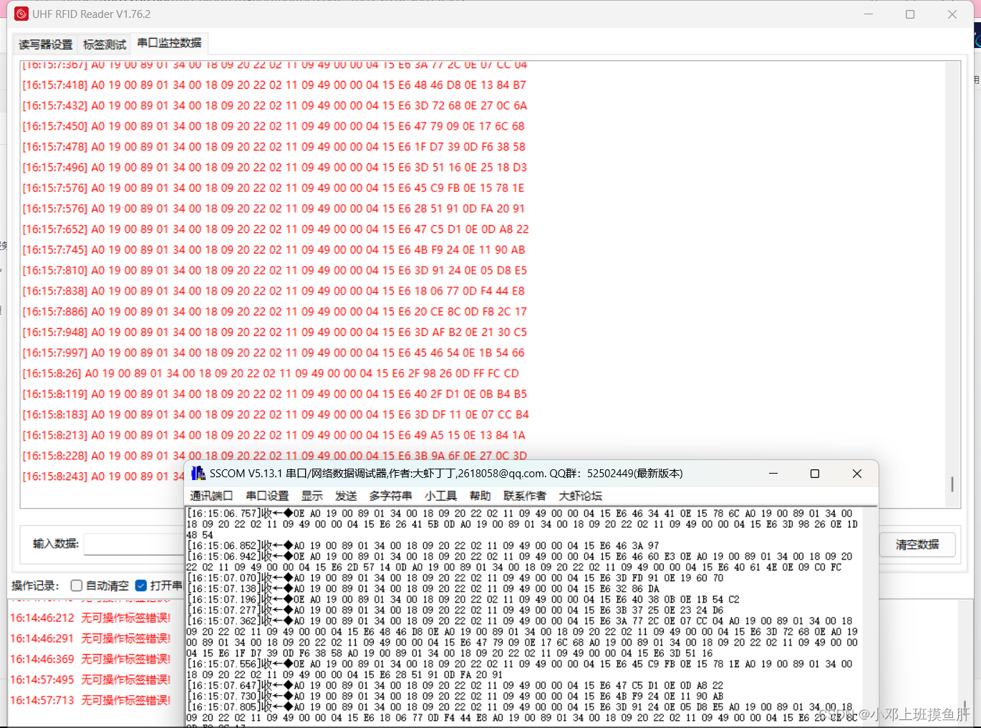
Task: Click the log line stamped [16:15:8:183]
Action: [276, 415]
